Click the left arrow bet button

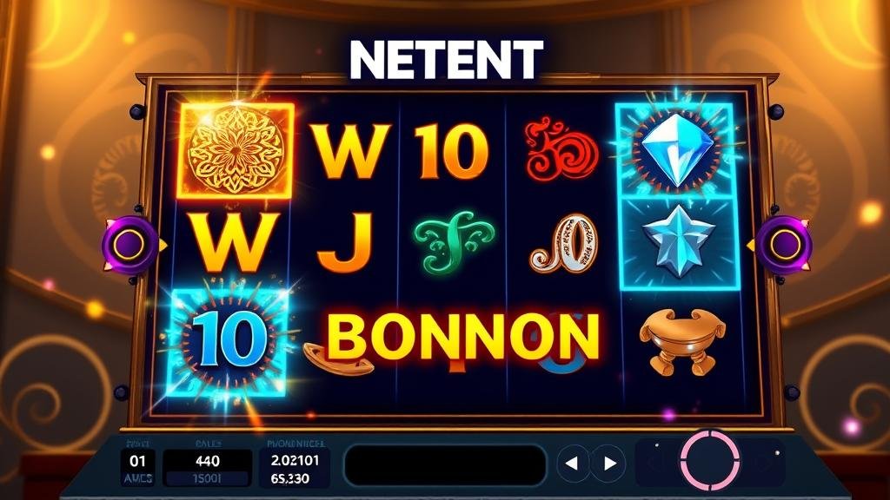pos(572,464)
